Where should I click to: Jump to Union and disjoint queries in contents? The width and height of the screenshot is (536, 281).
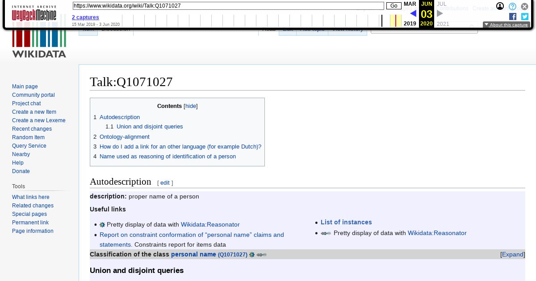(x=150, y=127)
